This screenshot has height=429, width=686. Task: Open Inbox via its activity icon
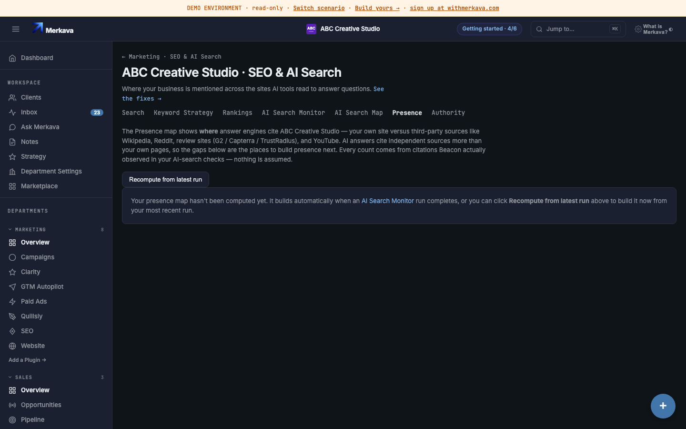12,112
